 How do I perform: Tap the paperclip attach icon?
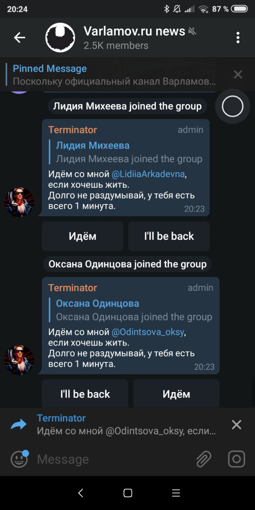204,459
